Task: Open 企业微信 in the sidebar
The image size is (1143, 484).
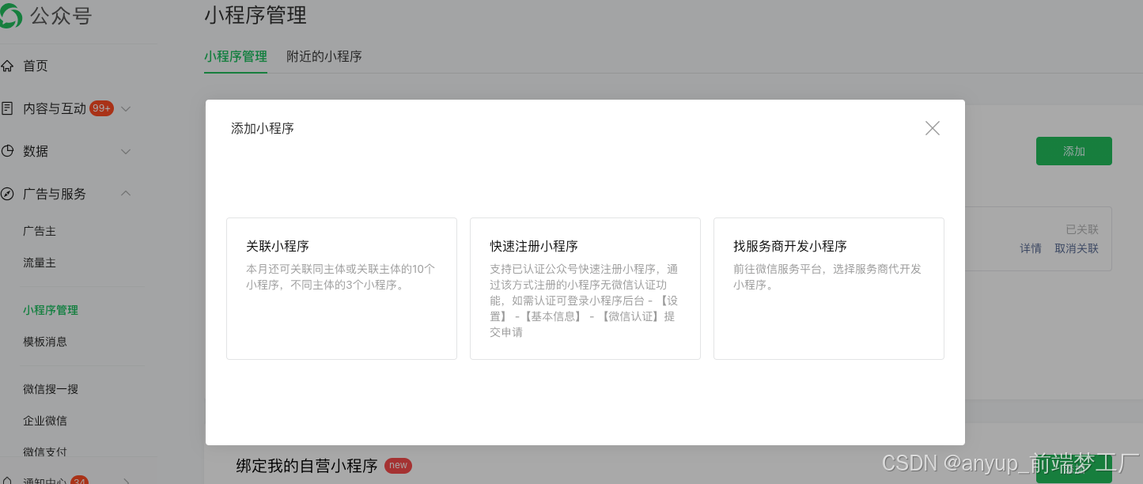Action: [45, 421]
